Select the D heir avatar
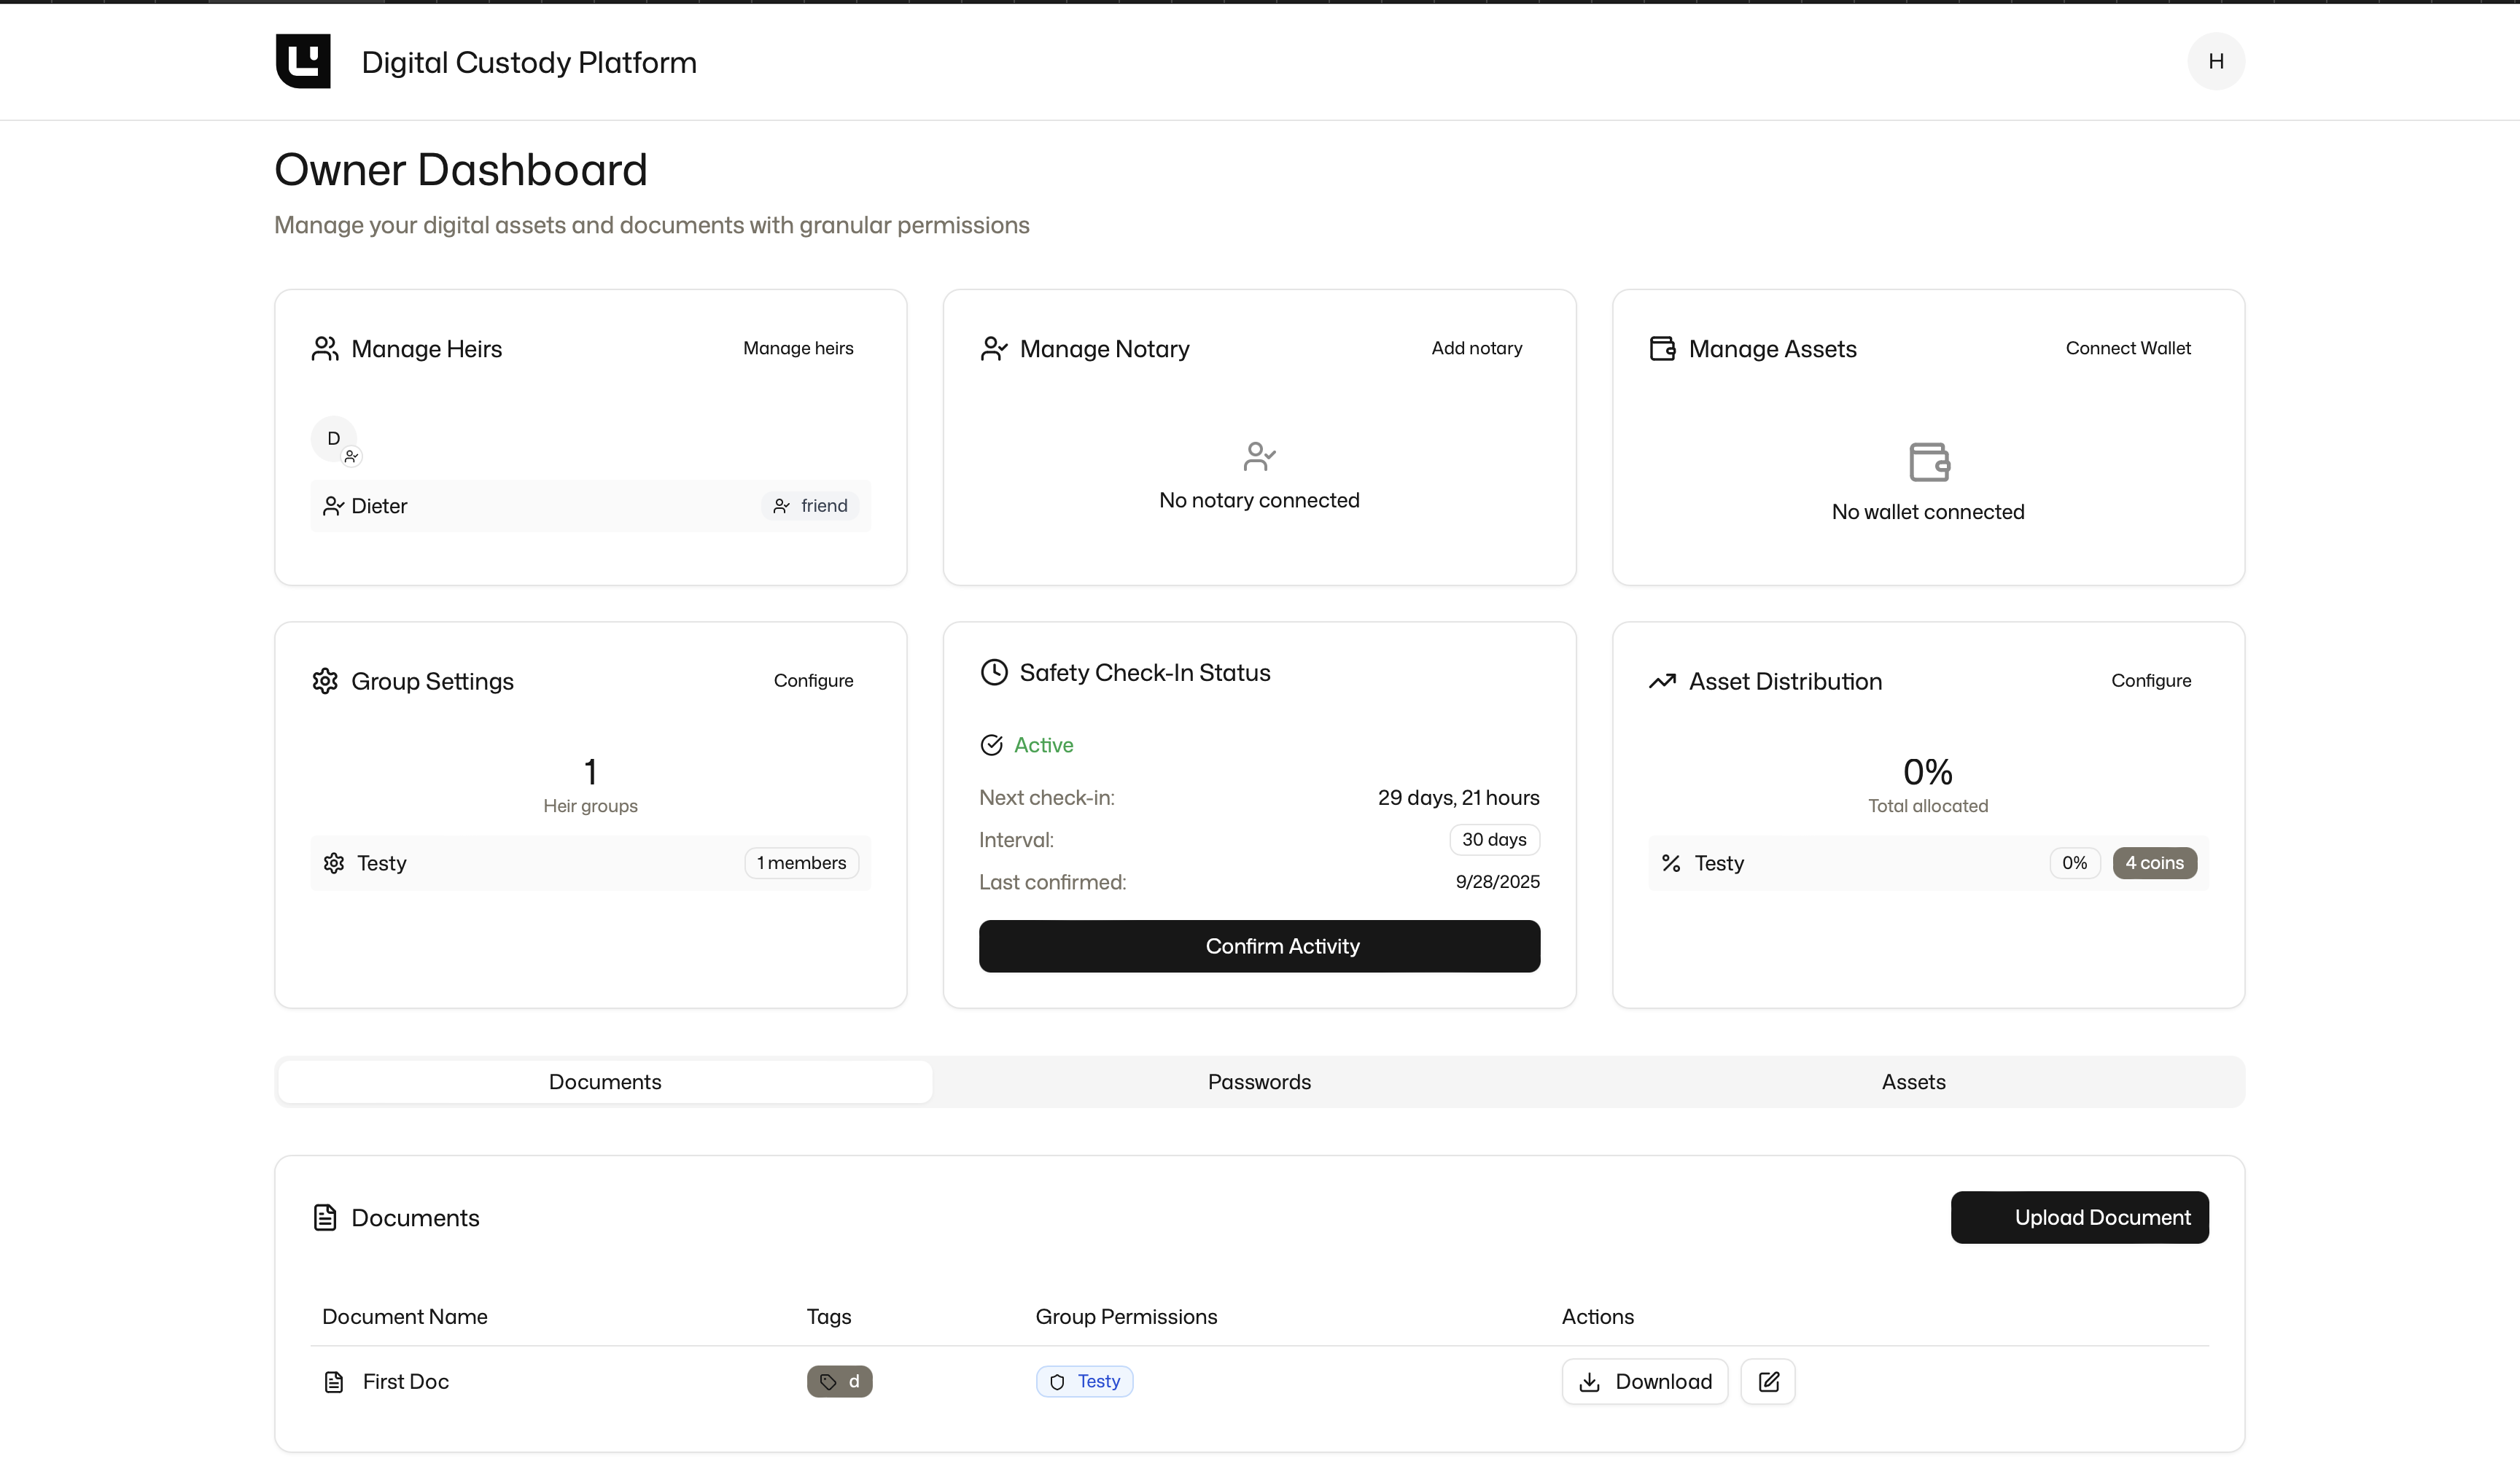The height and width of the screenshot is (1461, 2520). [334, 438]
